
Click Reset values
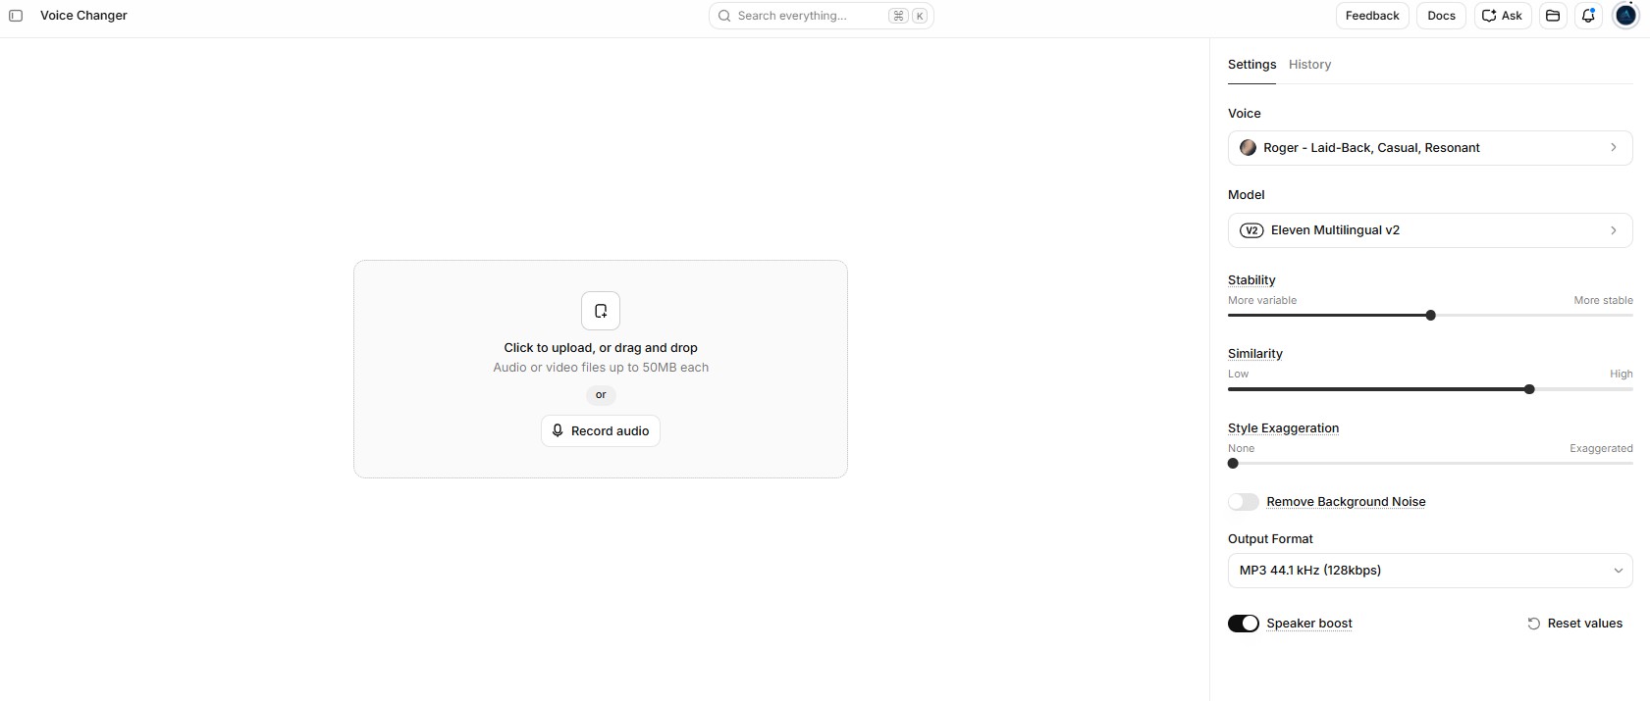click(x=1575, y=624)
